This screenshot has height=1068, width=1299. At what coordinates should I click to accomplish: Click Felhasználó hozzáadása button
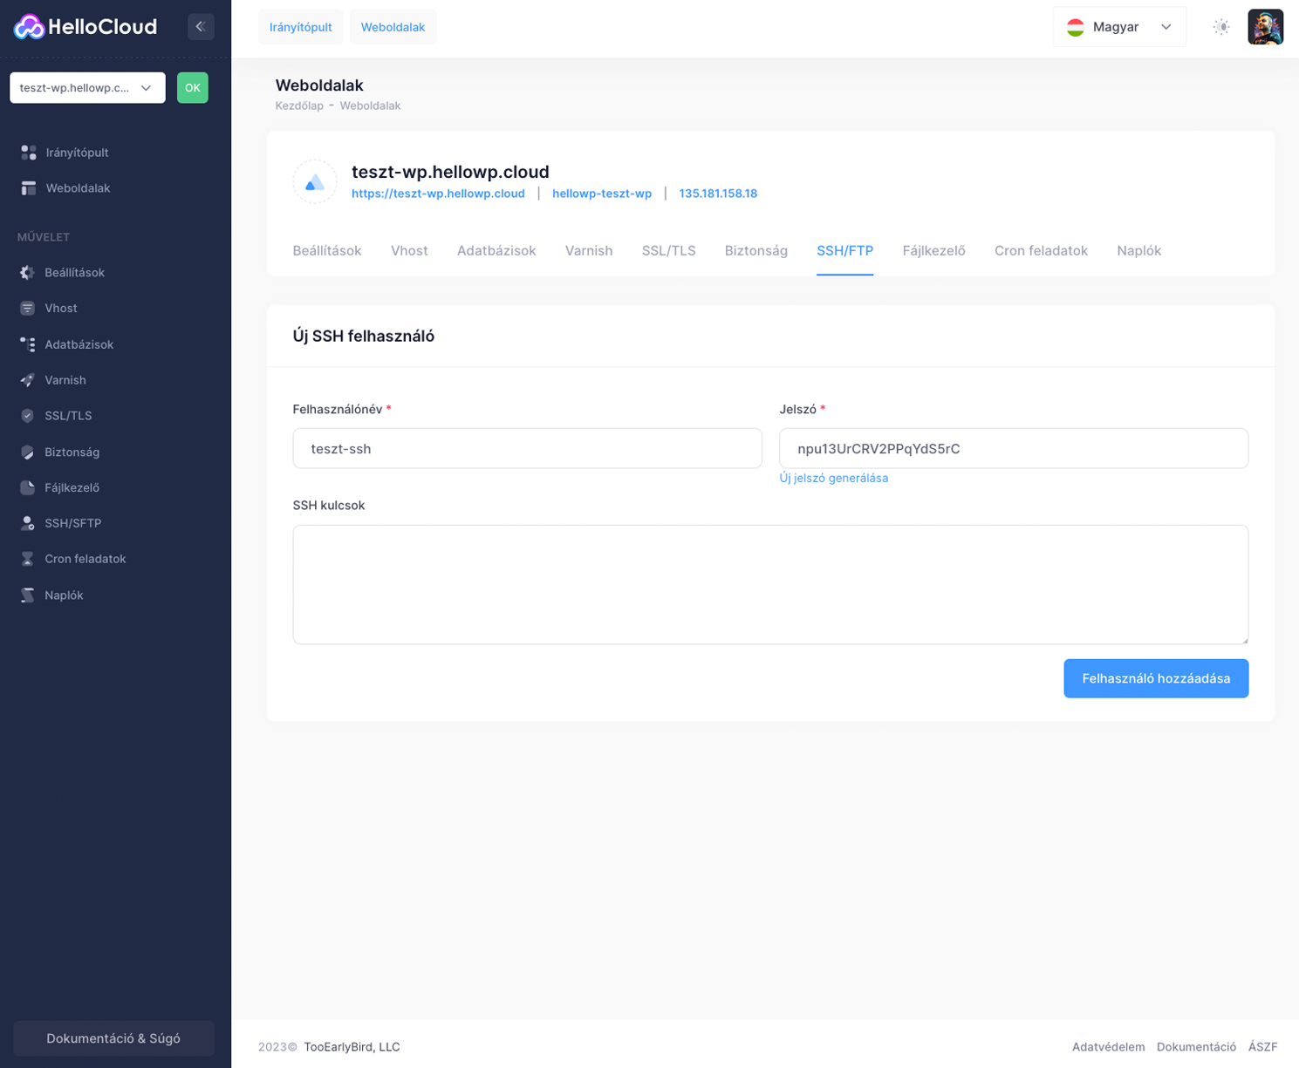[1156, 678]
